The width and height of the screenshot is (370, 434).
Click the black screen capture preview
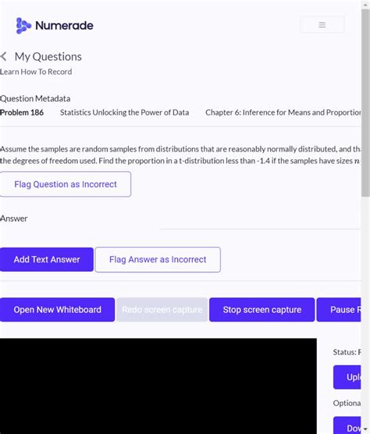click(158, 386)
